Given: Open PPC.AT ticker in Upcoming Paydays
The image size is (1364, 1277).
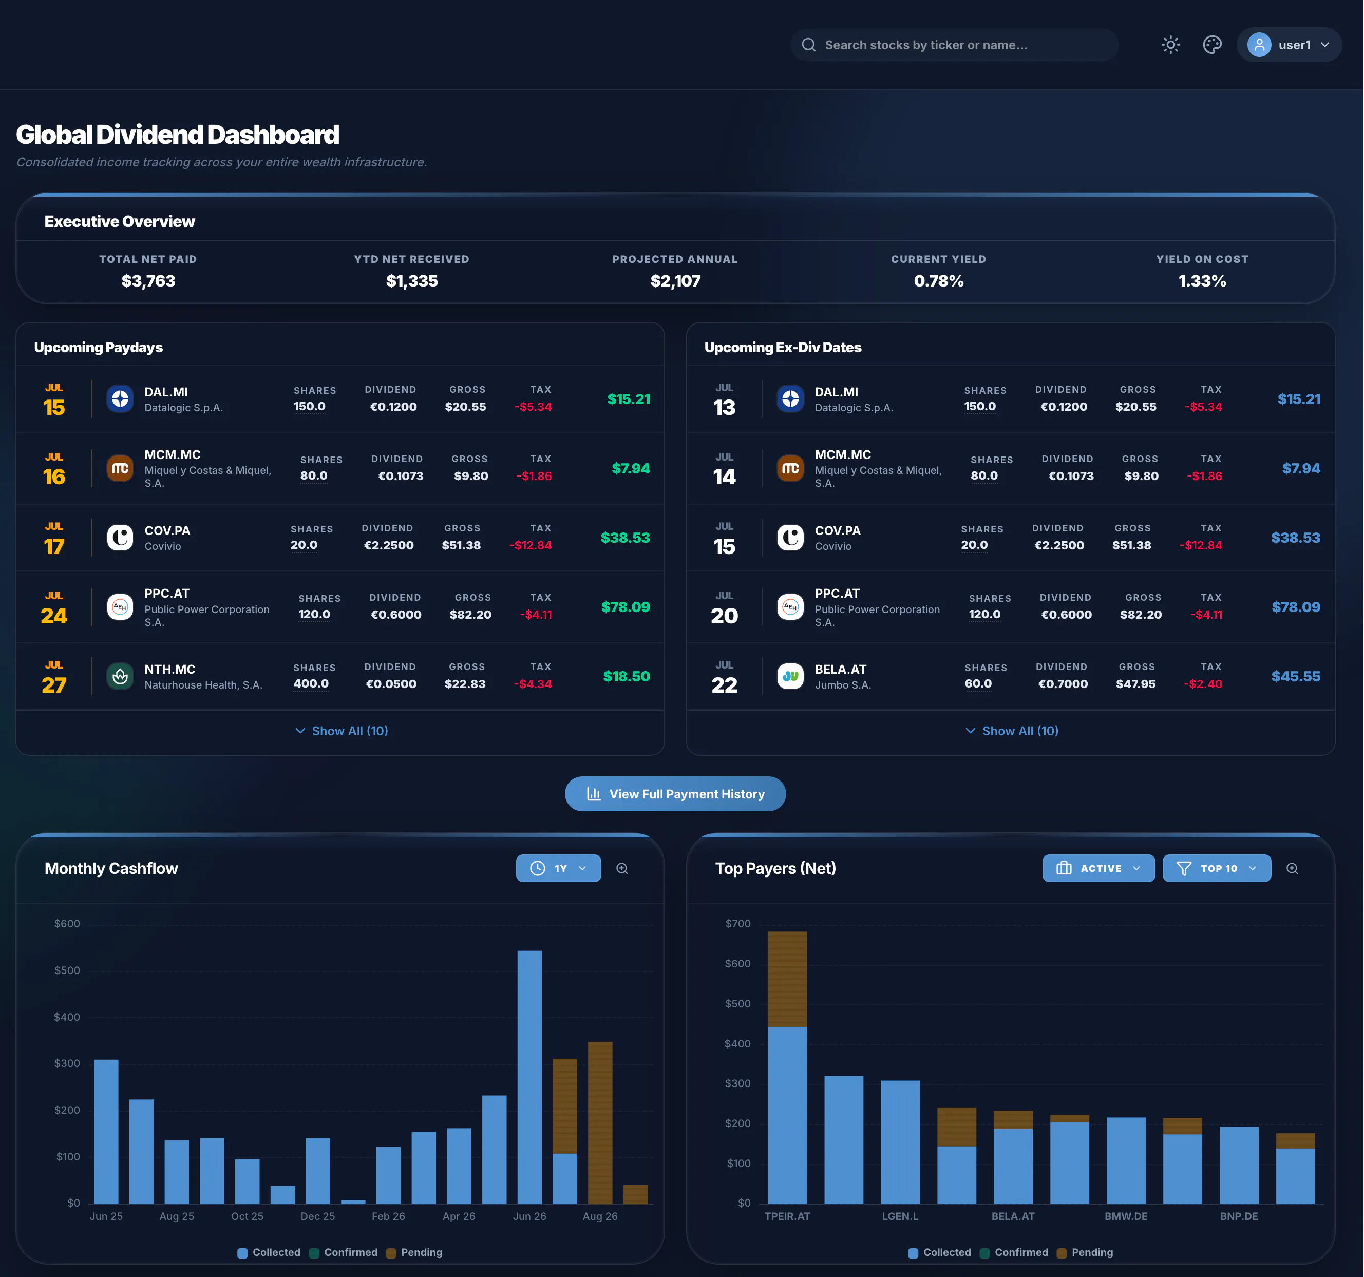Looking at the screenshot, I should coord(167,593).
